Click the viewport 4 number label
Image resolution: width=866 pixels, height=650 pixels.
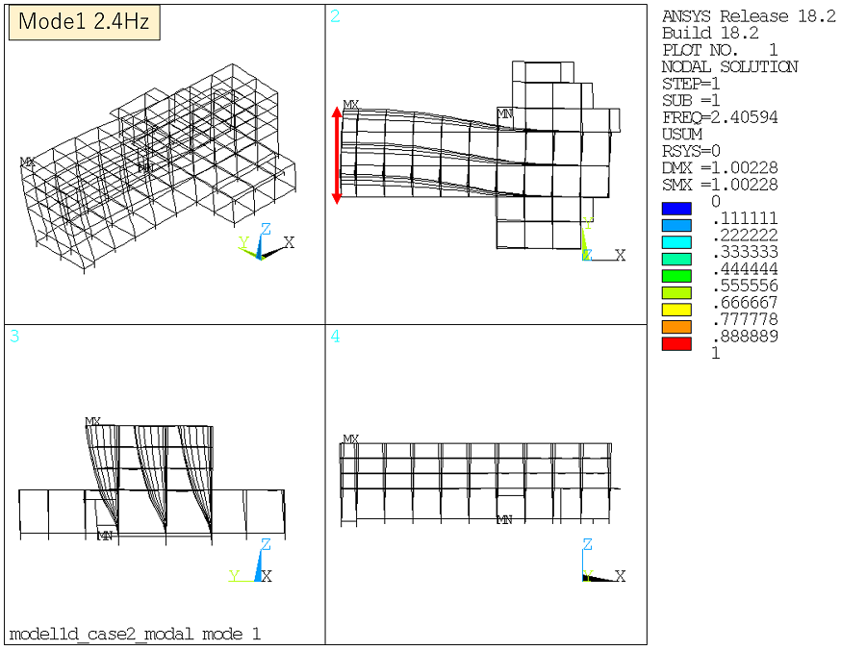pyautogui.click(x=335, y=337)
